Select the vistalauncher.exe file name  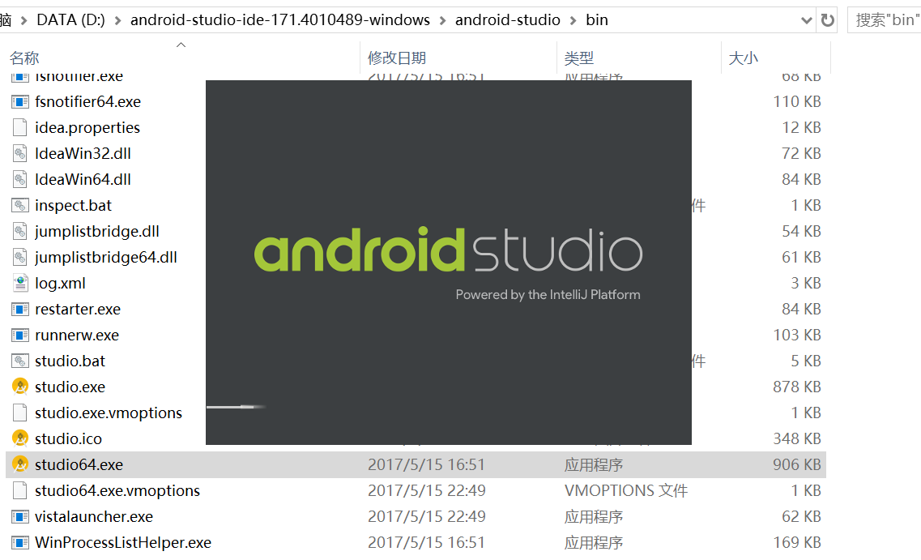click(x=93, y=516)
